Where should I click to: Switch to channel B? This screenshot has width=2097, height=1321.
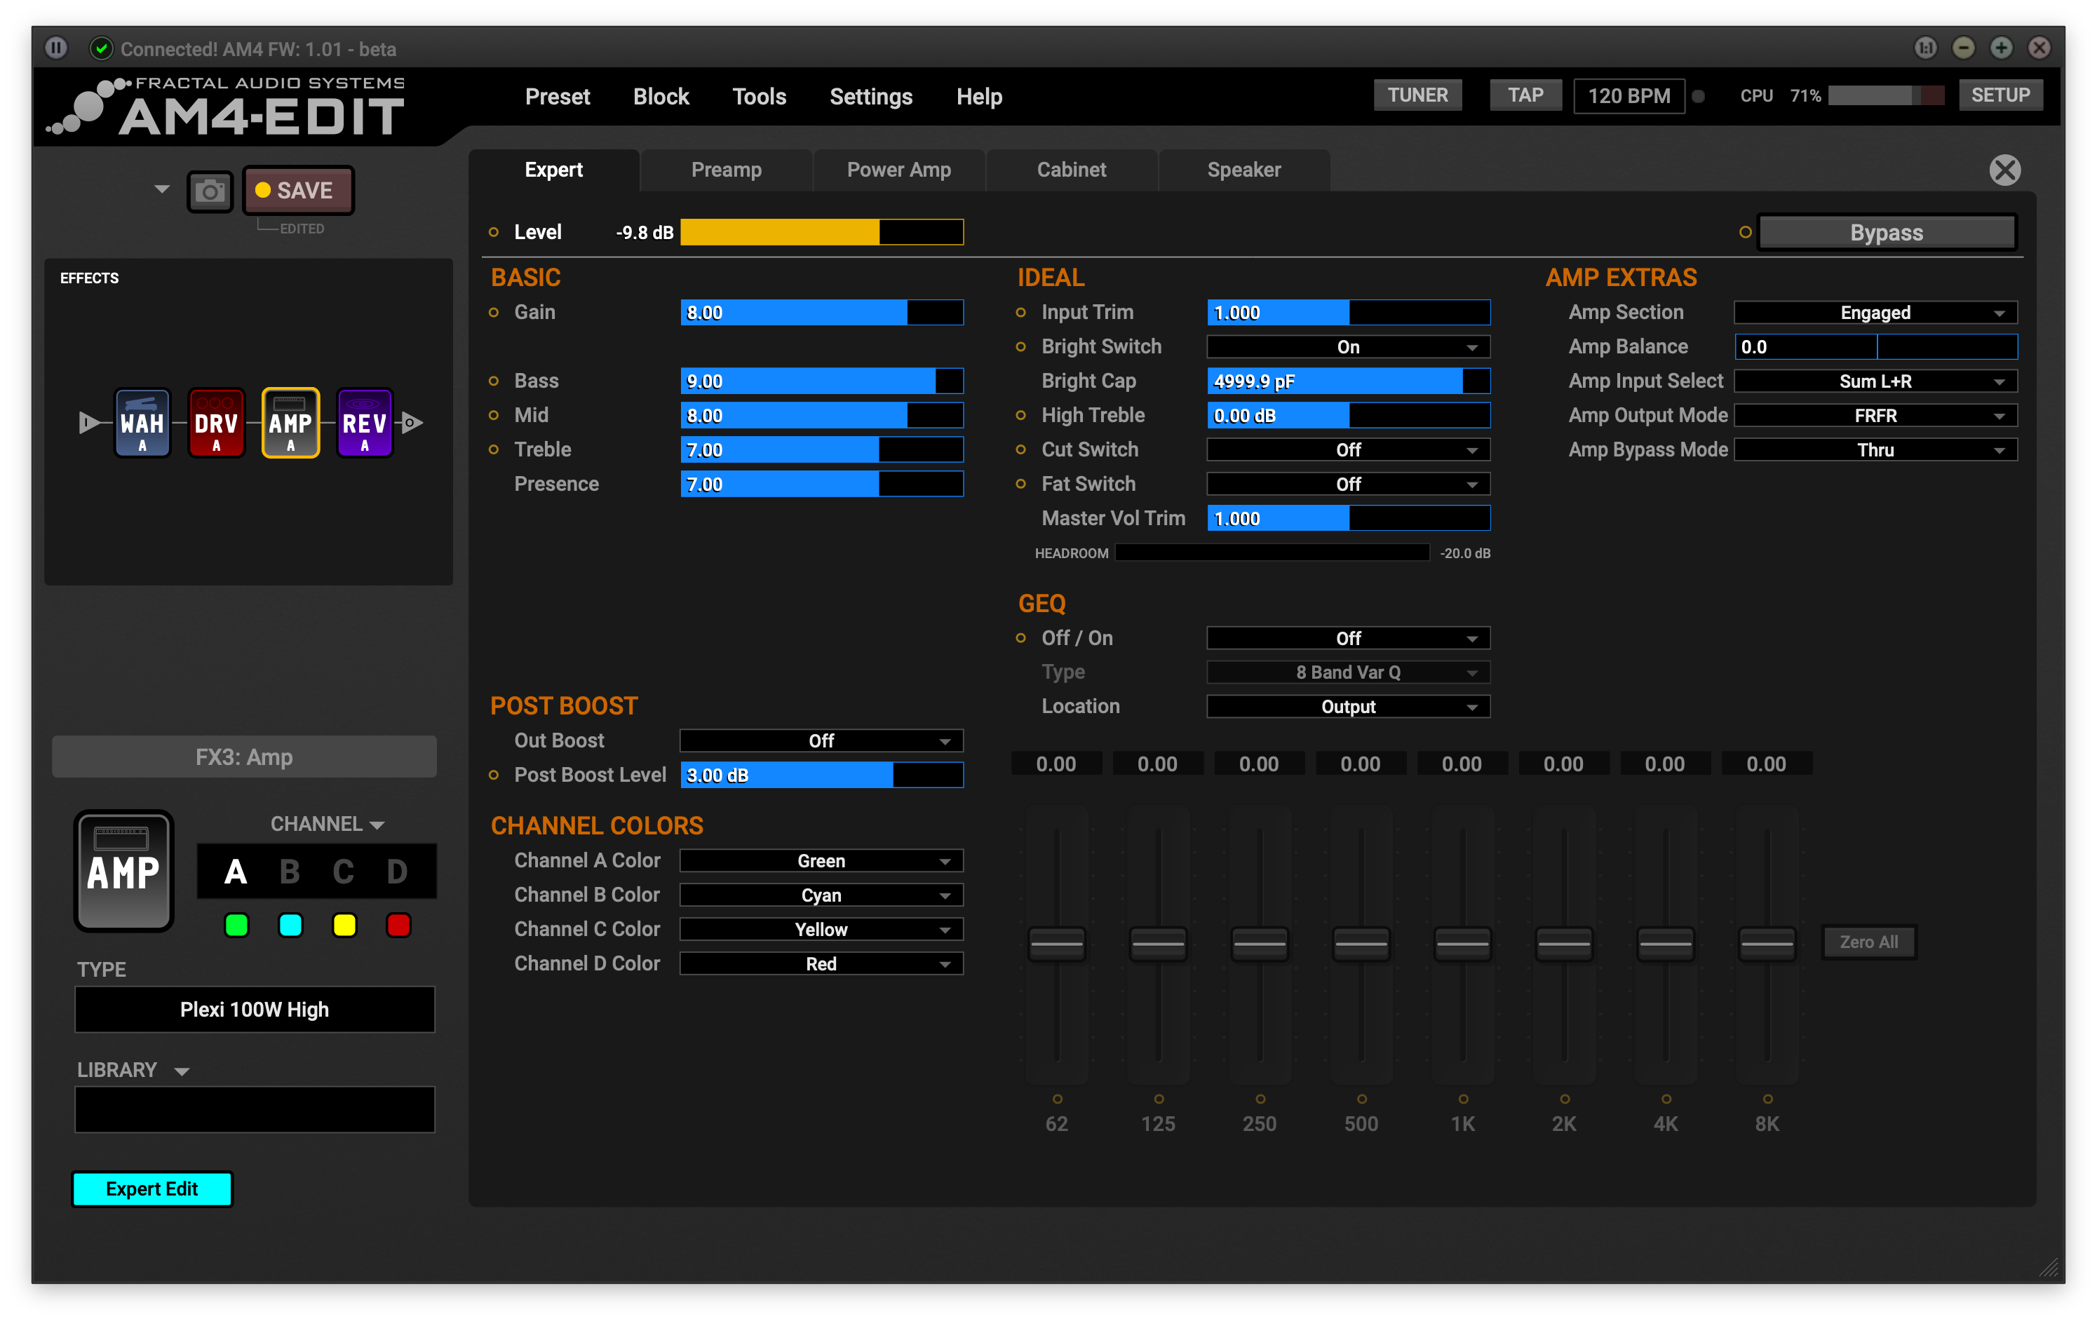tap(289, 872)
